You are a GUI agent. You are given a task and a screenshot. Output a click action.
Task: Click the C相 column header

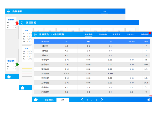pyautogui.click(x=110, y=42)
